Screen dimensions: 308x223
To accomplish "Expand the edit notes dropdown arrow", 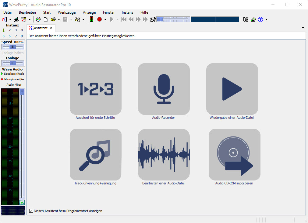I will tap(83, 19).
